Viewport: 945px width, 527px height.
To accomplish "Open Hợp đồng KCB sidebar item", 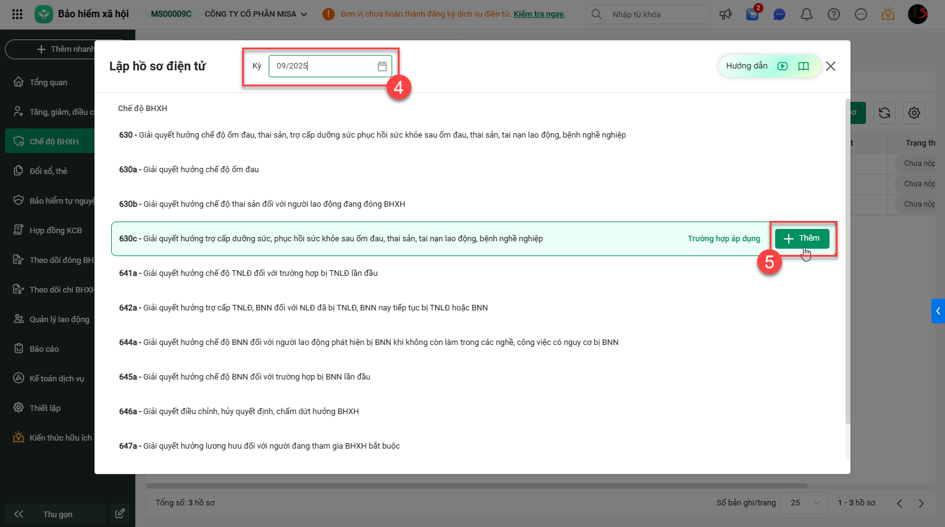I will coord(49,230).
